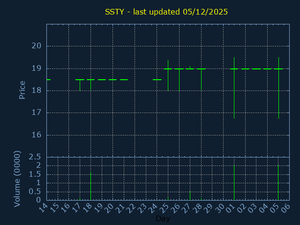Select the price tick label 16
This screenshot has height=225, width=300.
37,135
